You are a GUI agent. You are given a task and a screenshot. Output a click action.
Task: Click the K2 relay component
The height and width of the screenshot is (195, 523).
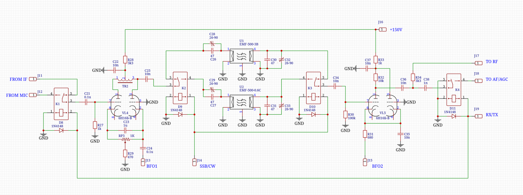pyautogui.click(x=180, y=88)
